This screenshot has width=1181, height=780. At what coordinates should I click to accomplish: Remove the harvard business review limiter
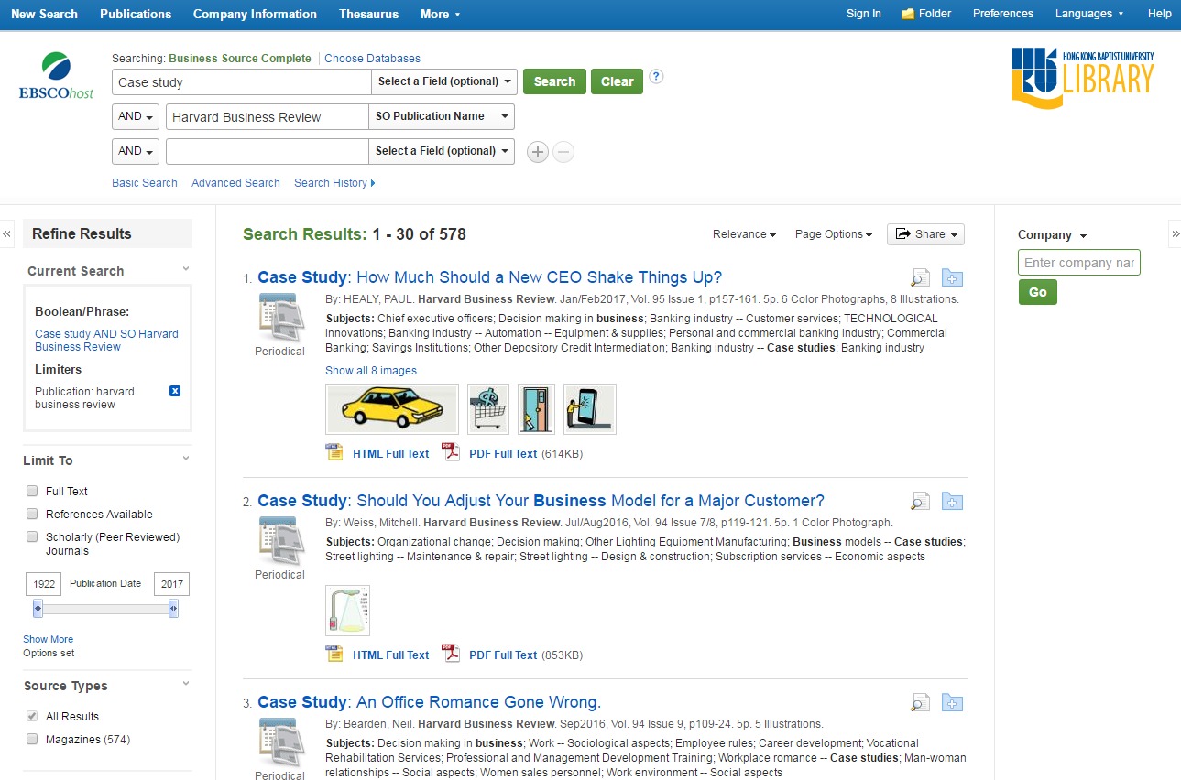[175, 392]
